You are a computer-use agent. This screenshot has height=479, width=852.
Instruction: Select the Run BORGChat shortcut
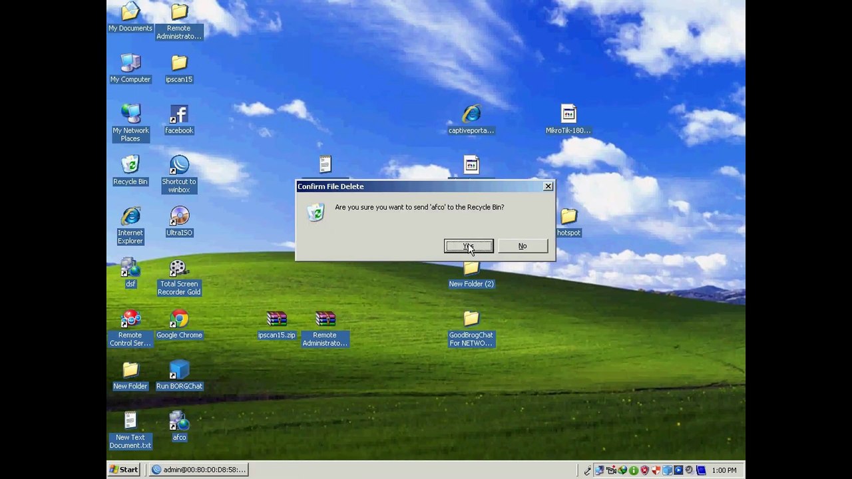tap(179, 376)
